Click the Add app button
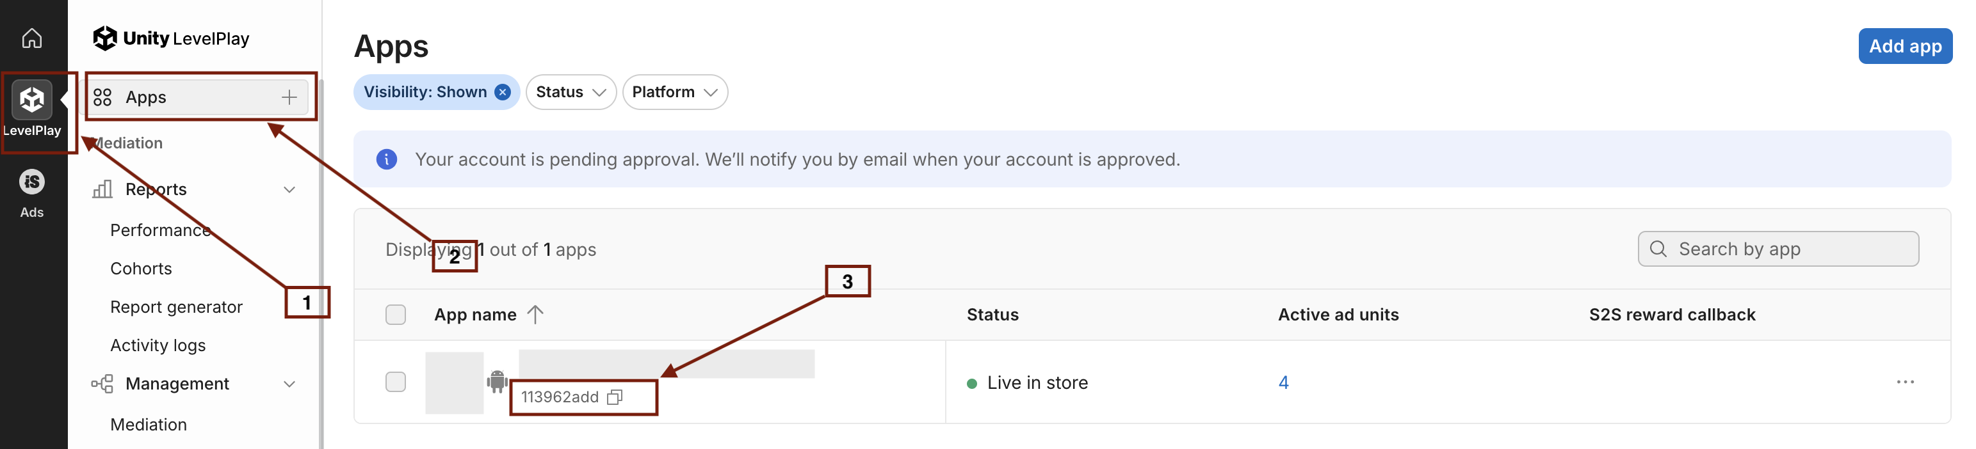Viewport: 1976px width, 449px height. [1905, 46]
